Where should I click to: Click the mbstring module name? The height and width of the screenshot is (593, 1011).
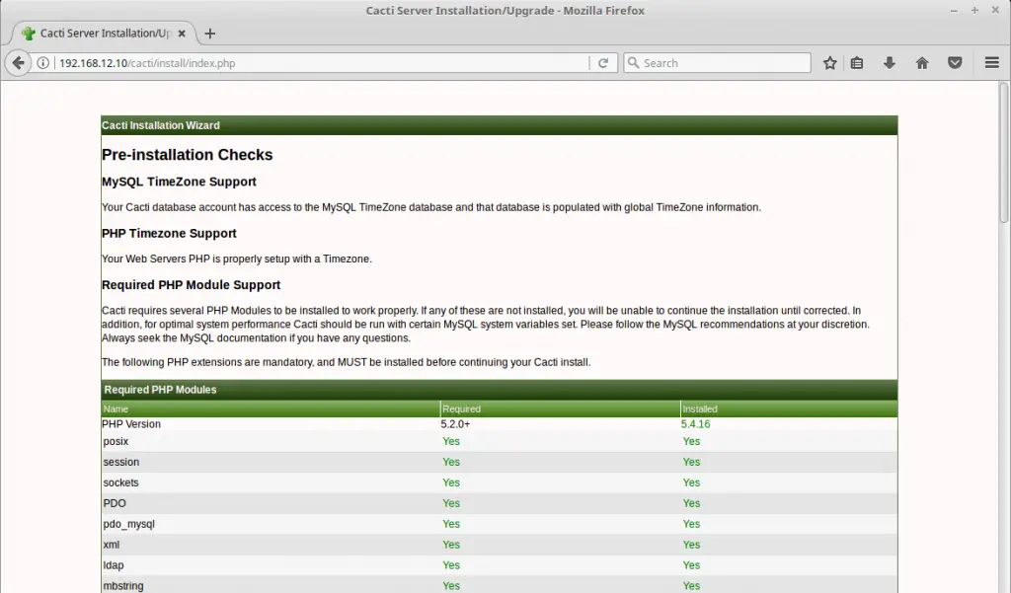pyautogui.click(x=123, y=586)
